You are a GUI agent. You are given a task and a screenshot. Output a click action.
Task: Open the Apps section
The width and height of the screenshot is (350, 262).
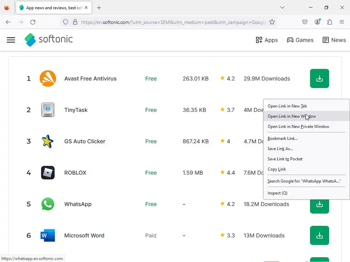click(267, 40)
